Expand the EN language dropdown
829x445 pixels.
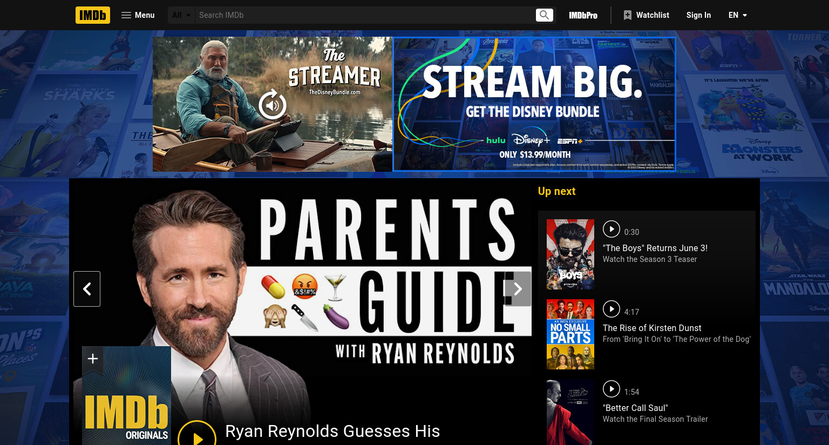[x=737, y=15]
